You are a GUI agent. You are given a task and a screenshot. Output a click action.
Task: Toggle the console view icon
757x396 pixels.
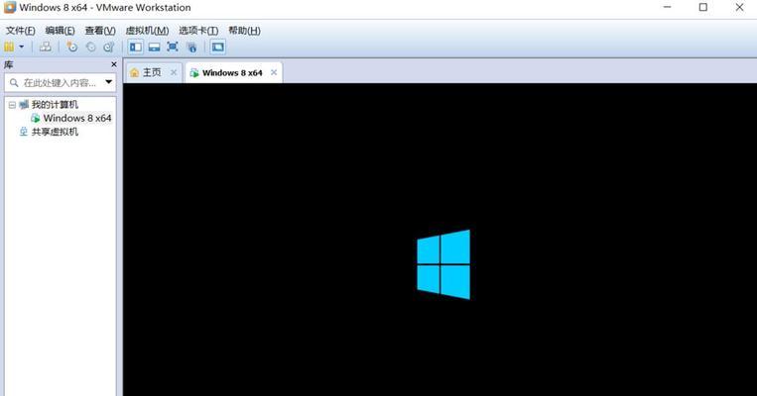click(217, 47)
